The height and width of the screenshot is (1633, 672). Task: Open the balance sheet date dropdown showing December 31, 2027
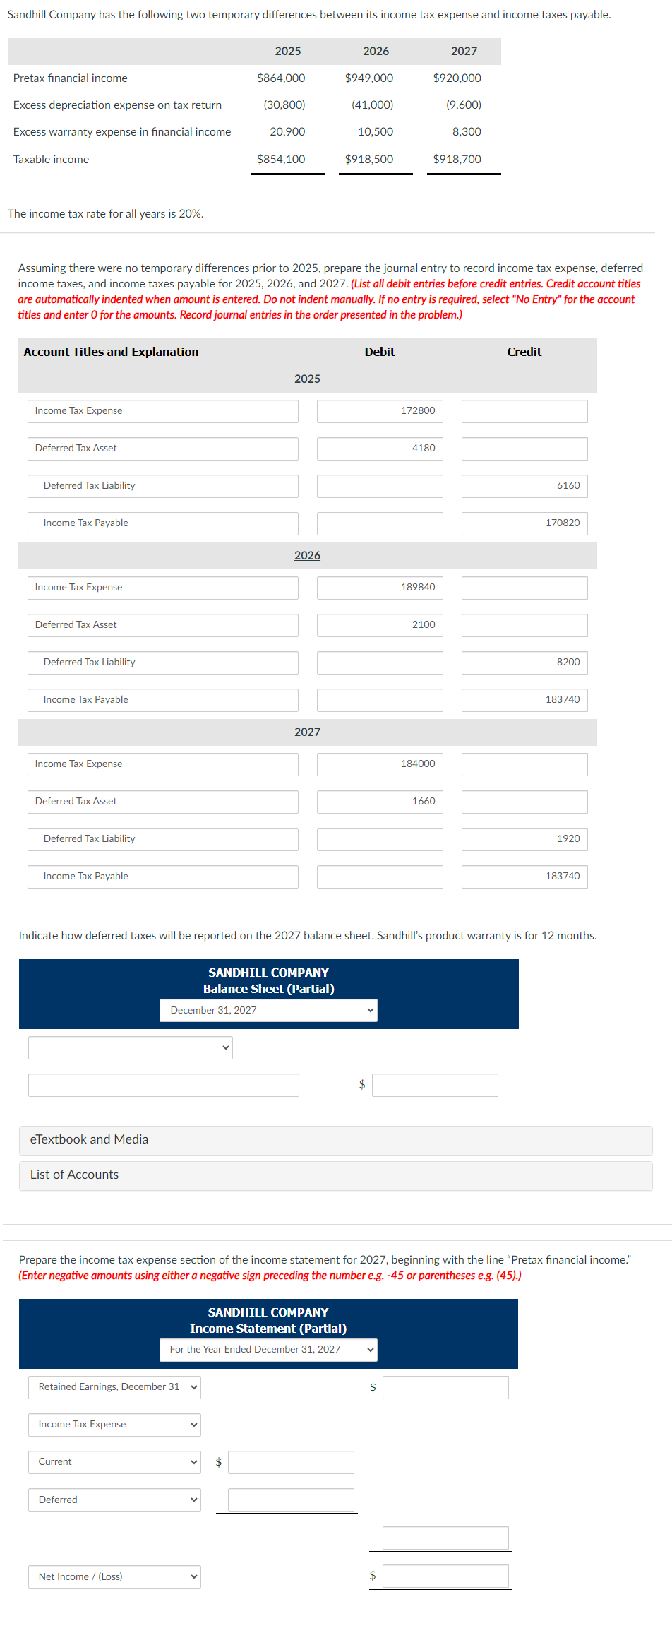[x=268, y=1010]
